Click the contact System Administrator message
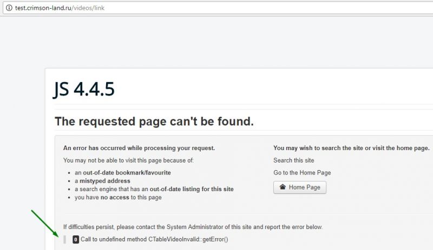Image resolution: width=433 pixels, height=250 pixels. [193, 227]
